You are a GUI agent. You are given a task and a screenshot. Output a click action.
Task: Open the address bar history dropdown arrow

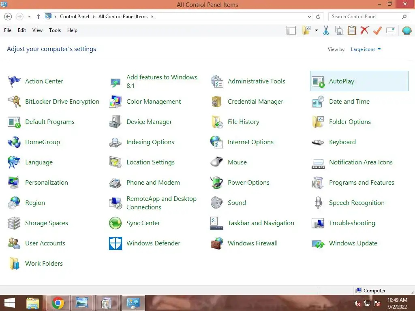309,17
